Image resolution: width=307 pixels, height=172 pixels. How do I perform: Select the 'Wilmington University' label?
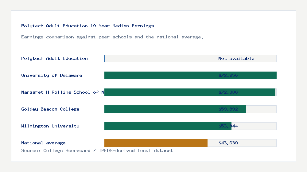[50, 126]
